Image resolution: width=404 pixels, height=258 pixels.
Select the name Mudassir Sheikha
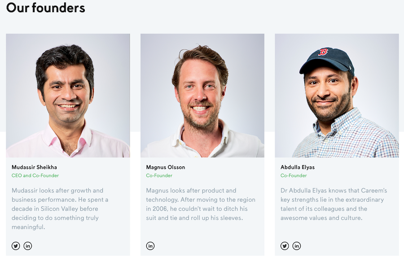point(34,167)
